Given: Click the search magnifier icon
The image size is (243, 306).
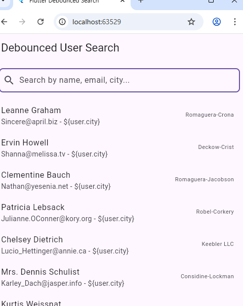Looking at the screenshot, I should (9, 80).
